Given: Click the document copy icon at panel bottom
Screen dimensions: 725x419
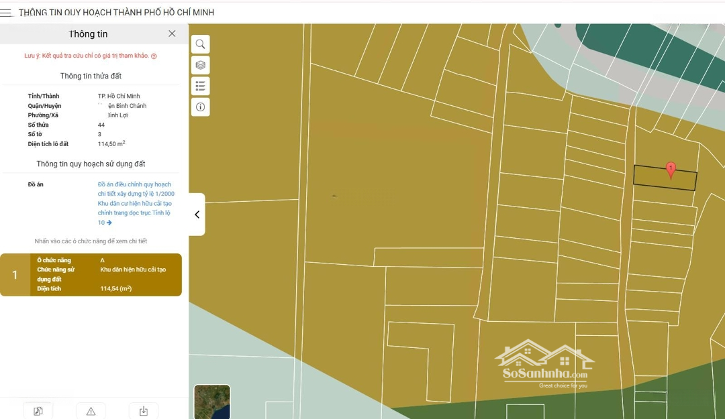Looking at the screenshot, I should [38, 411].
